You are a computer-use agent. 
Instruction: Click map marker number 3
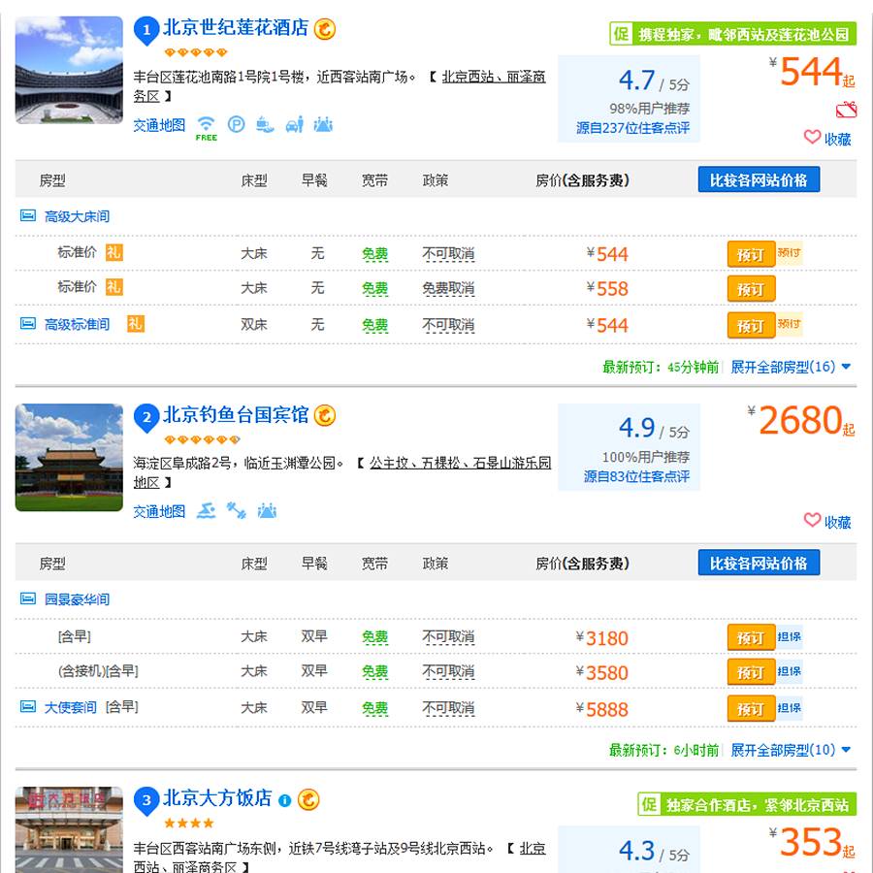pos(146,800)
